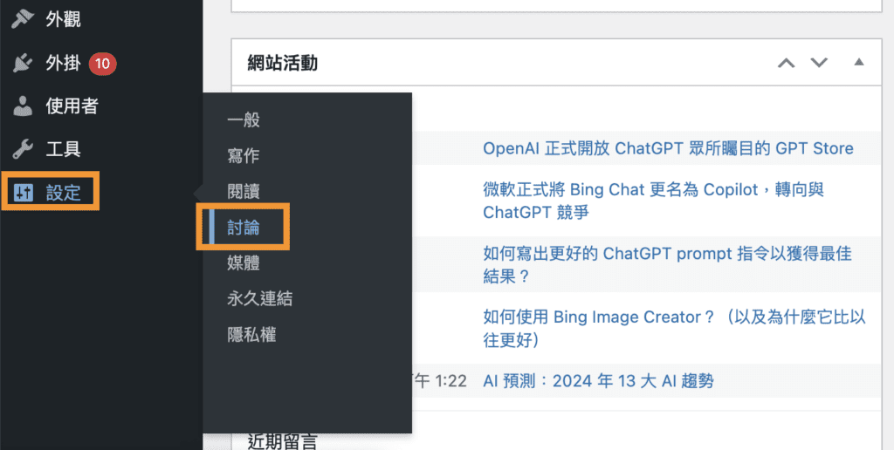Image resolution: width=894 pixels, height=450 pixels.
Task: Collapse the 網站活動 panel using the triangle toggle
Action: pos(858,63)
